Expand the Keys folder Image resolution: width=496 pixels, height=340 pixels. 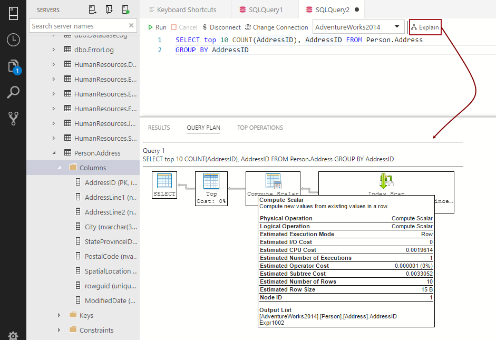point(59,315)
